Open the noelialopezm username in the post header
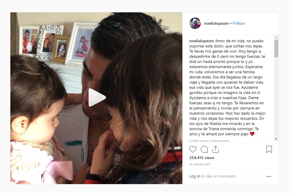Screen dimensions: 292x193 [x=216, y=24]
